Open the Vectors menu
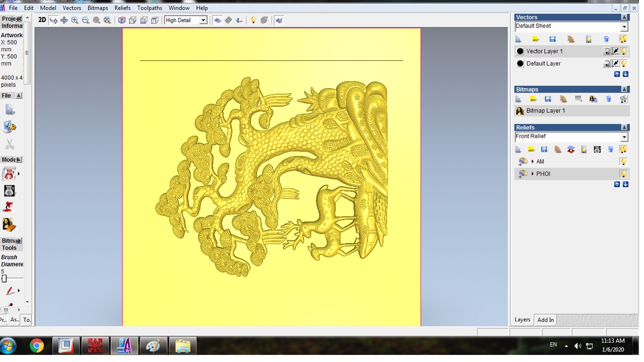 coord(72,8)
